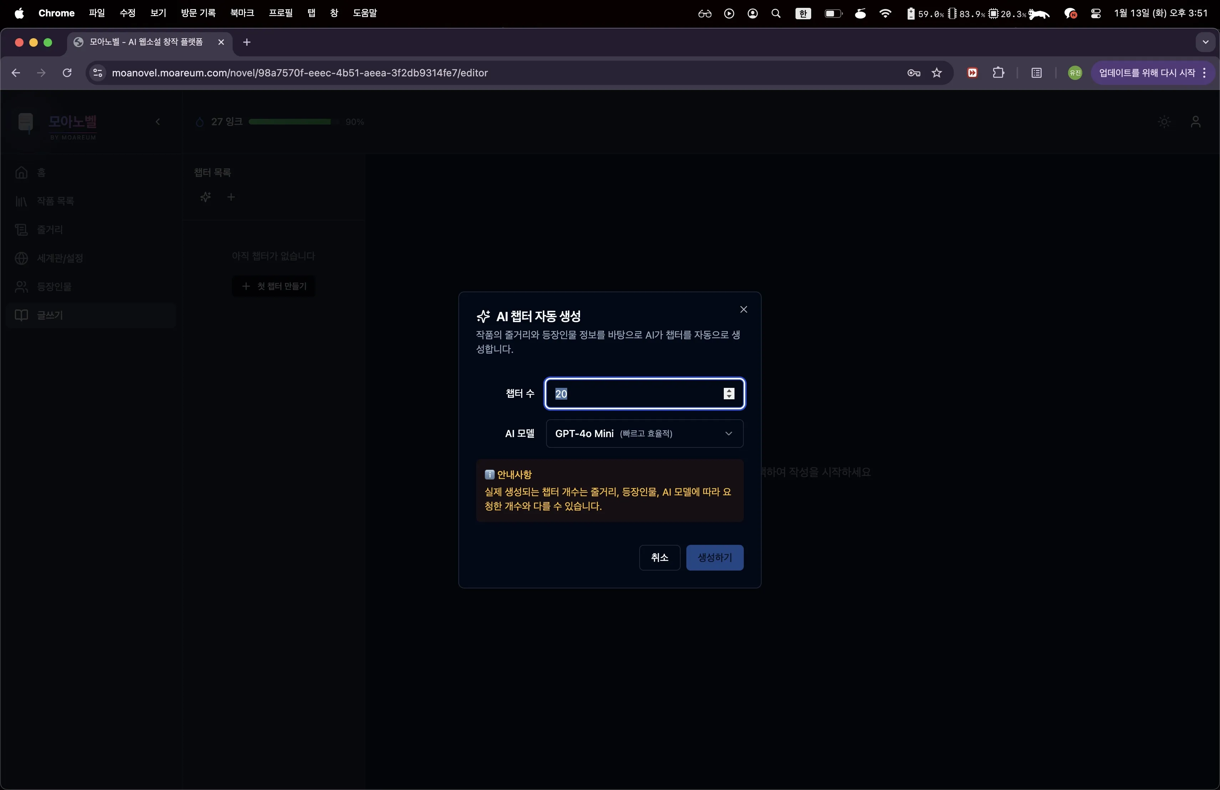Toggle the light/dark theme sun icon
The image size is (1220, 790).
pyautogui.click(x=1164, y=122)
